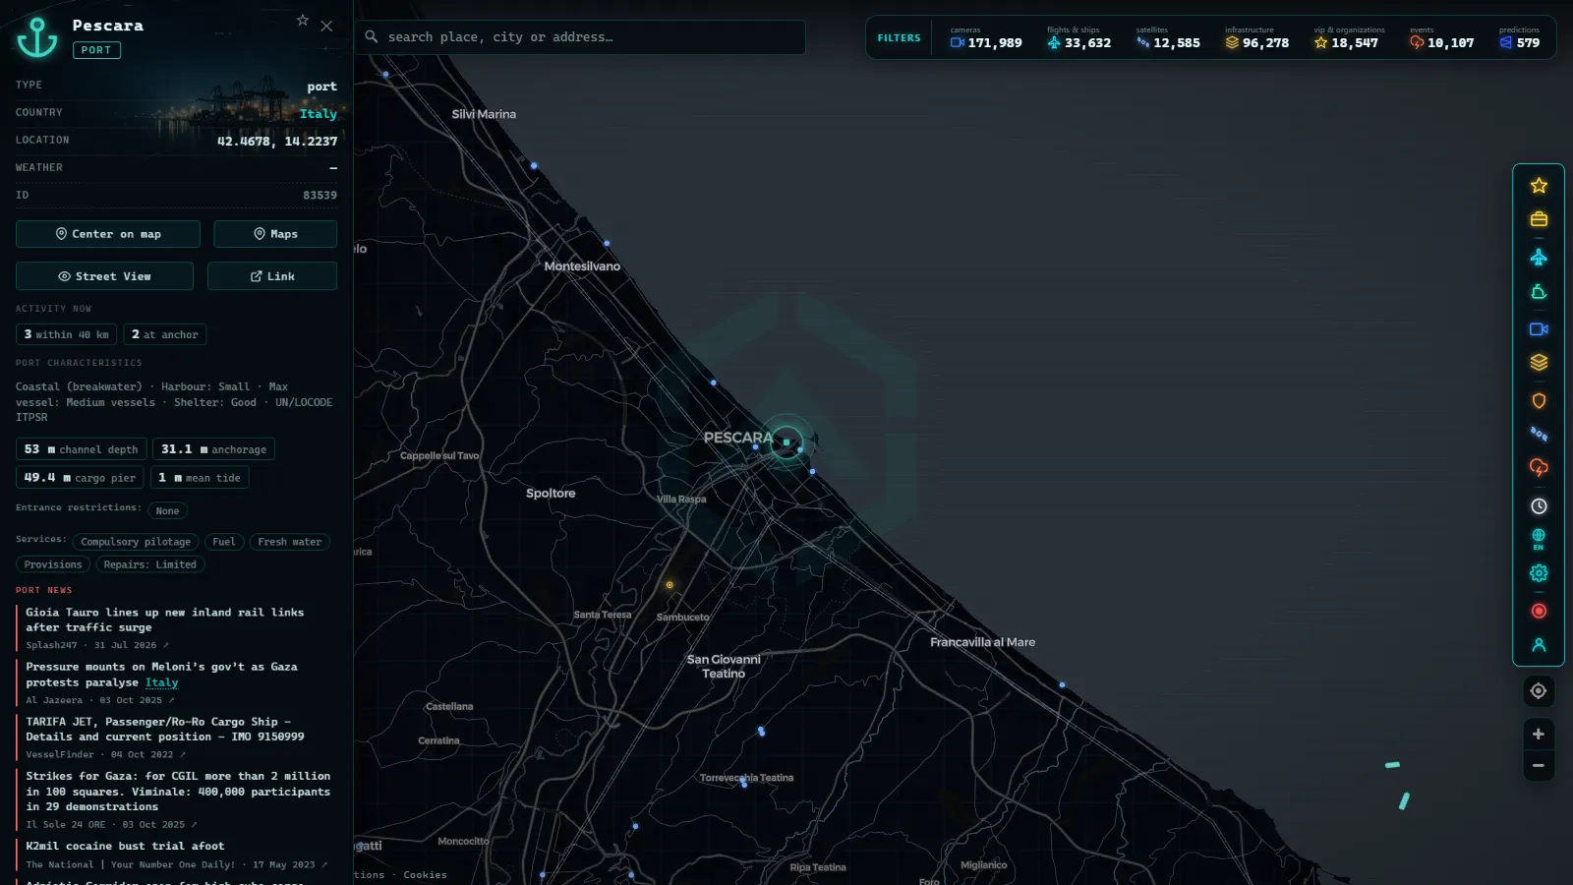The height and width of the screenshot is (885, 1573).
Task: Toggle flights & ships filter showing 33,632
Action: pos(1078,38)
